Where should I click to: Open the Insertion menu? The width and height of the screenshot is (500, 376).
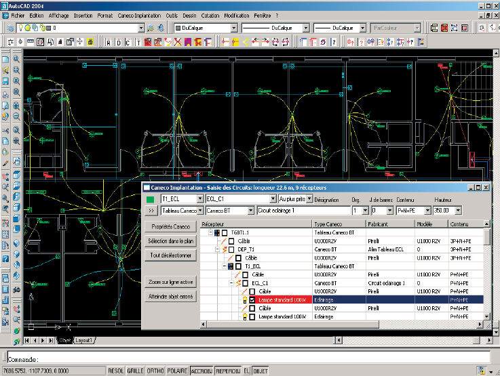point(83,16)
